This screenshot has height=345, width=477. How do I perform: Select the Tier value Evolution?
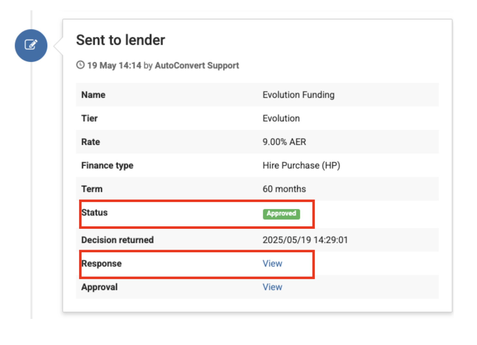coord(281,118)
